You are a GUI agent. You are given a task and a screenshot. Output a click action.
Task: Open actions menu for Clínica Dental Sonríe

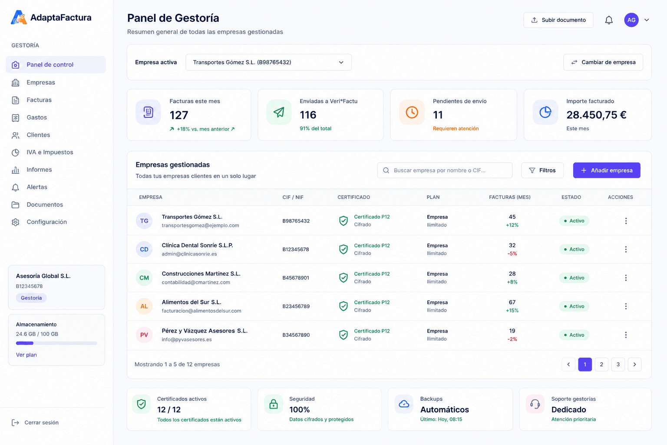(626, 249)
